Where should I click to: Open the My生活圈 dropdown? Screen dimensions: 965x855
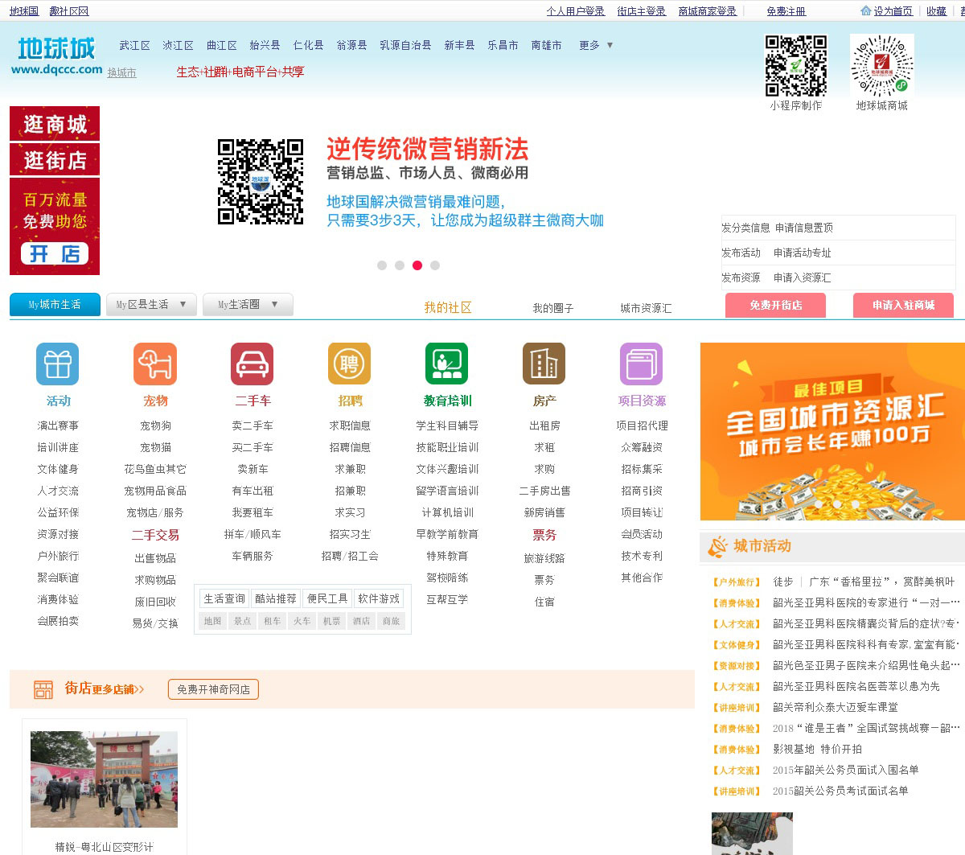pos(248,305)
